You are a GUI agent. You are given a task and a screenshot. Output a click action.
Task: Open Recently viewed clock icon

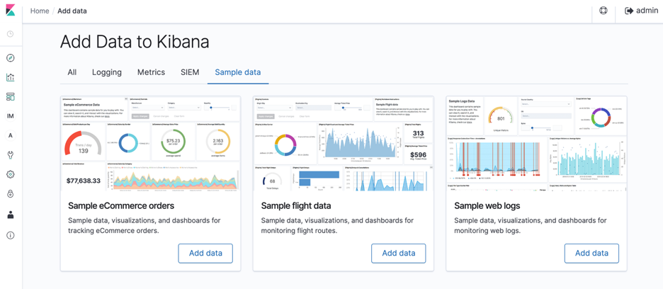coord(11,34)
